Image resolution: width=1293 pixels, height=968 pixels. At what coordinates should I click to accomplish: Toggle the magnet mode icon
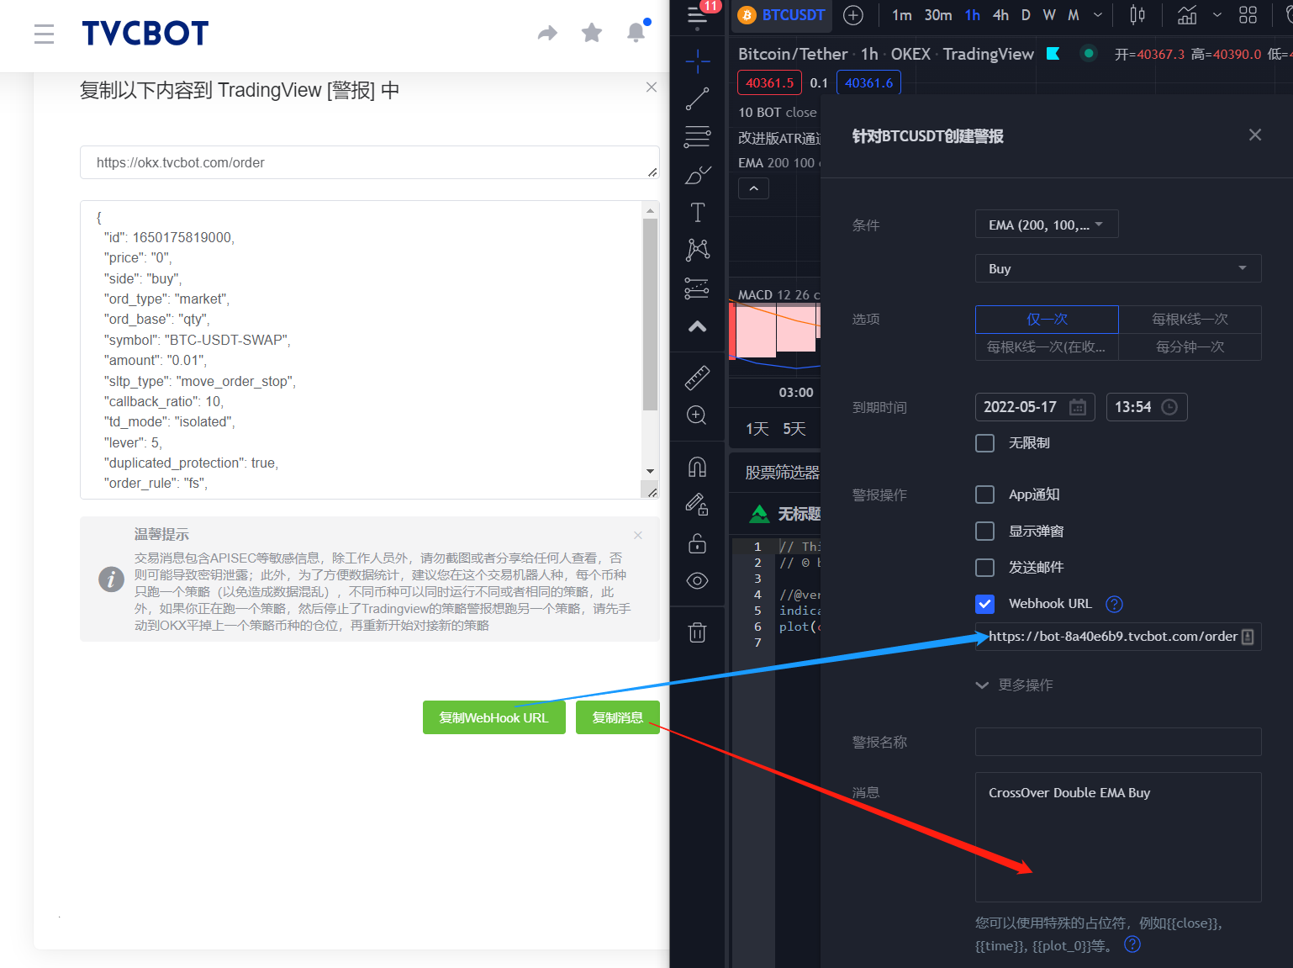[697, 467]
